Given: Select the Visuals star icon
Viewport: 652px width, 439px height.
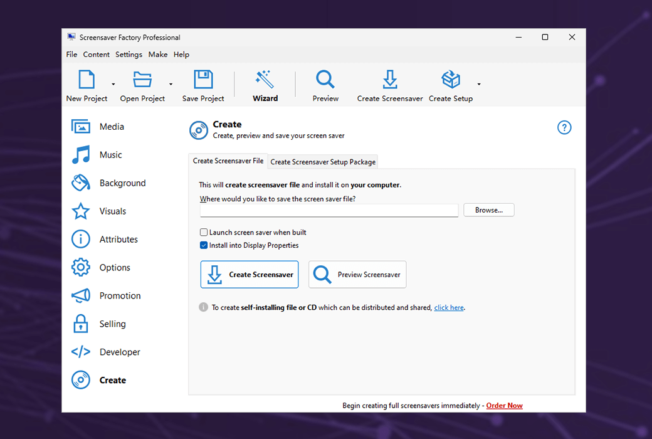Looking at the screenshot, I should (81, 211).
